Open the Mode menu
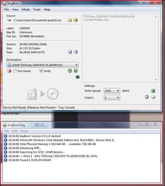This screenshot has height=186, width=165. tap(26, 10)
